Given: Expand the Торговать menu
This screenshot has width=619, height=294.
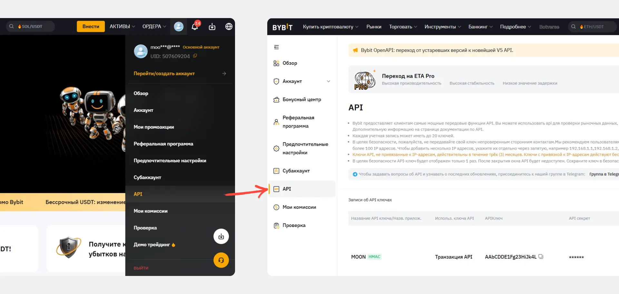Looking at the screenshot, I should (403, 27).
